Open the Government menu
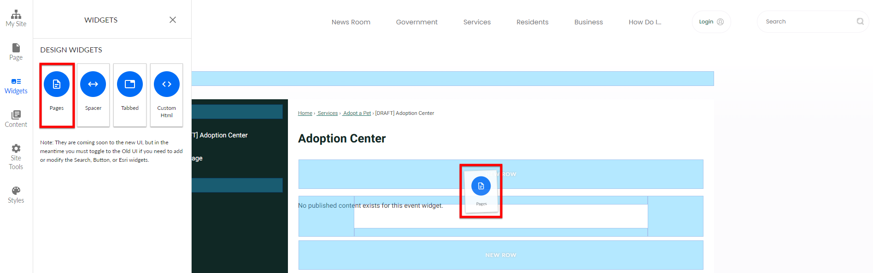 coord(417,22)
